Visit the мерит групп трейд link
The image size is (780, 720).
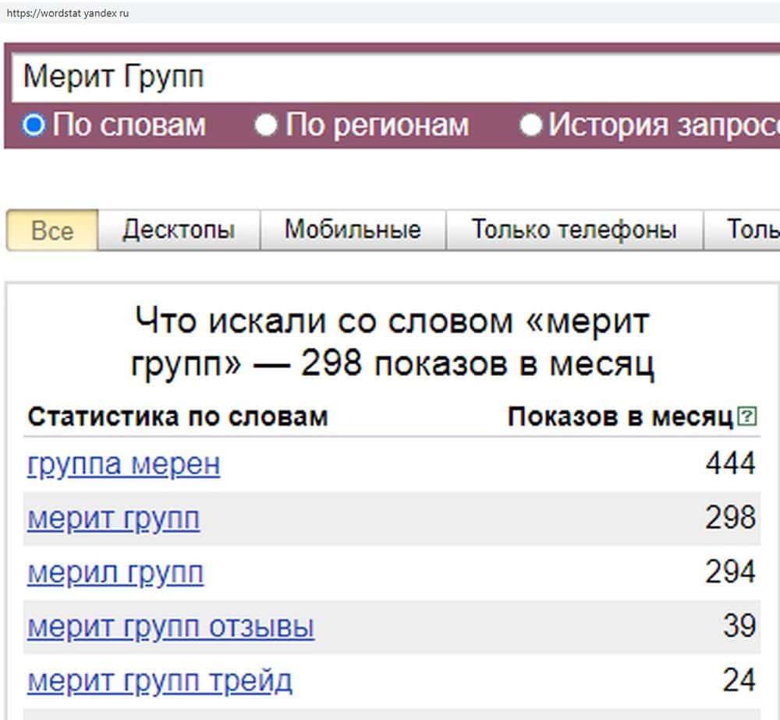coord(160,682)
